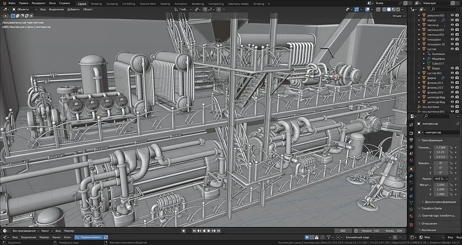Click the Нормализовать button
This screenshot has width=462, height=245.
(x=90, y=237)
